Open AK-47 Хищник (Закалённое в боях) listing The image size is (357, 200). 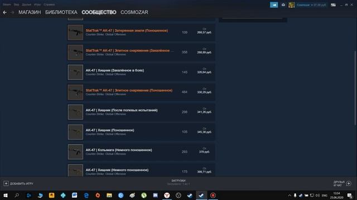141,72
